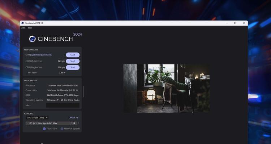Start the GPU benchmark
This screenshot has height=144, width=271.
tap(73, 55)
